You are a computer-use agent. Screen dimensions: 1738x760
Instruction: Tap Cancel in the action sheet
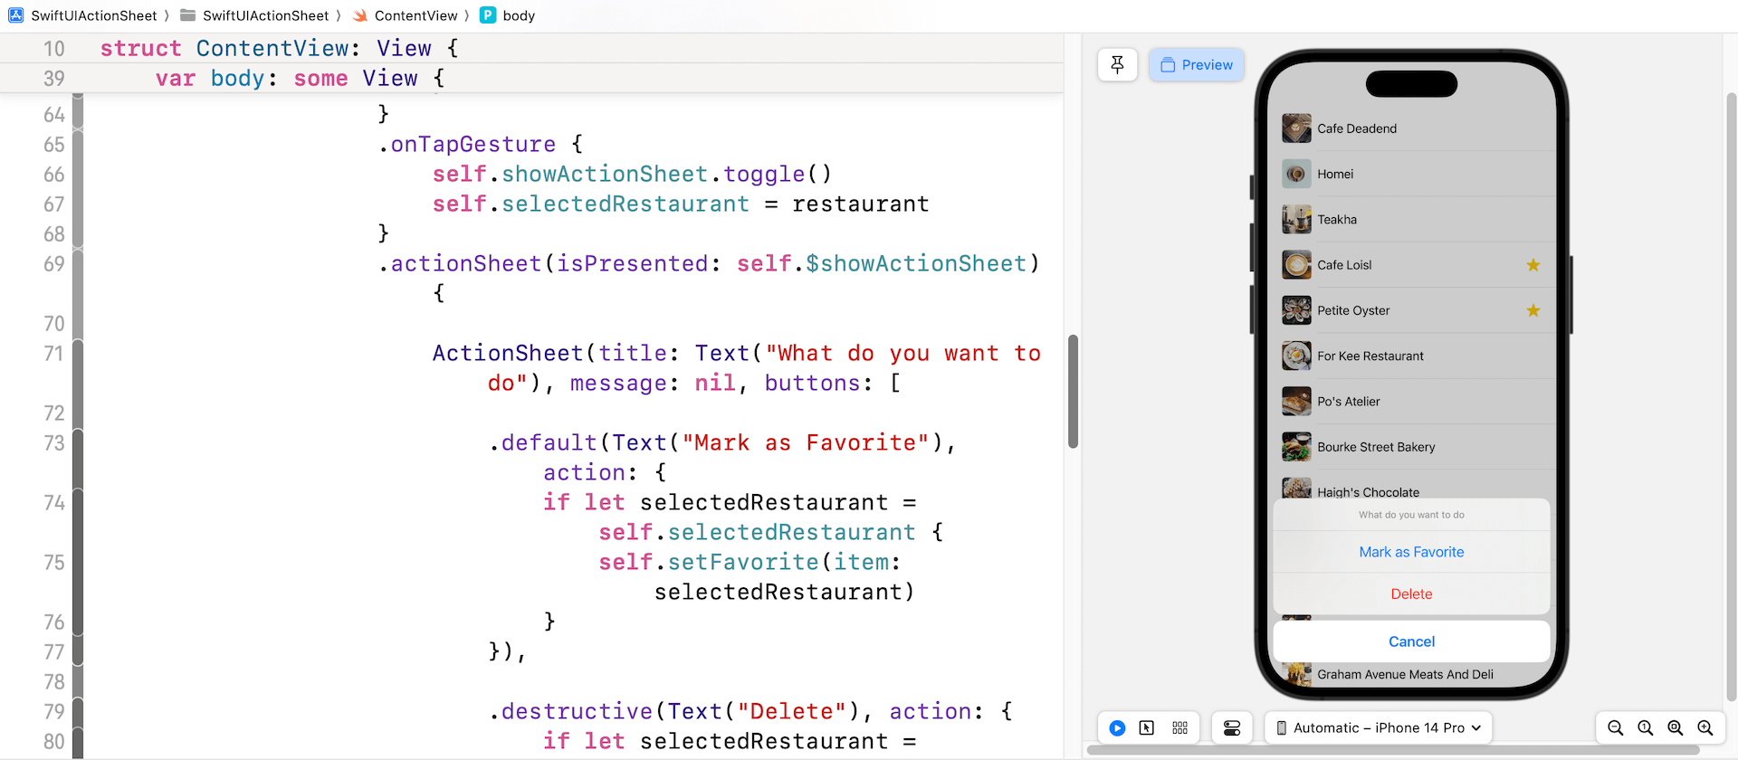[1411, 641]
